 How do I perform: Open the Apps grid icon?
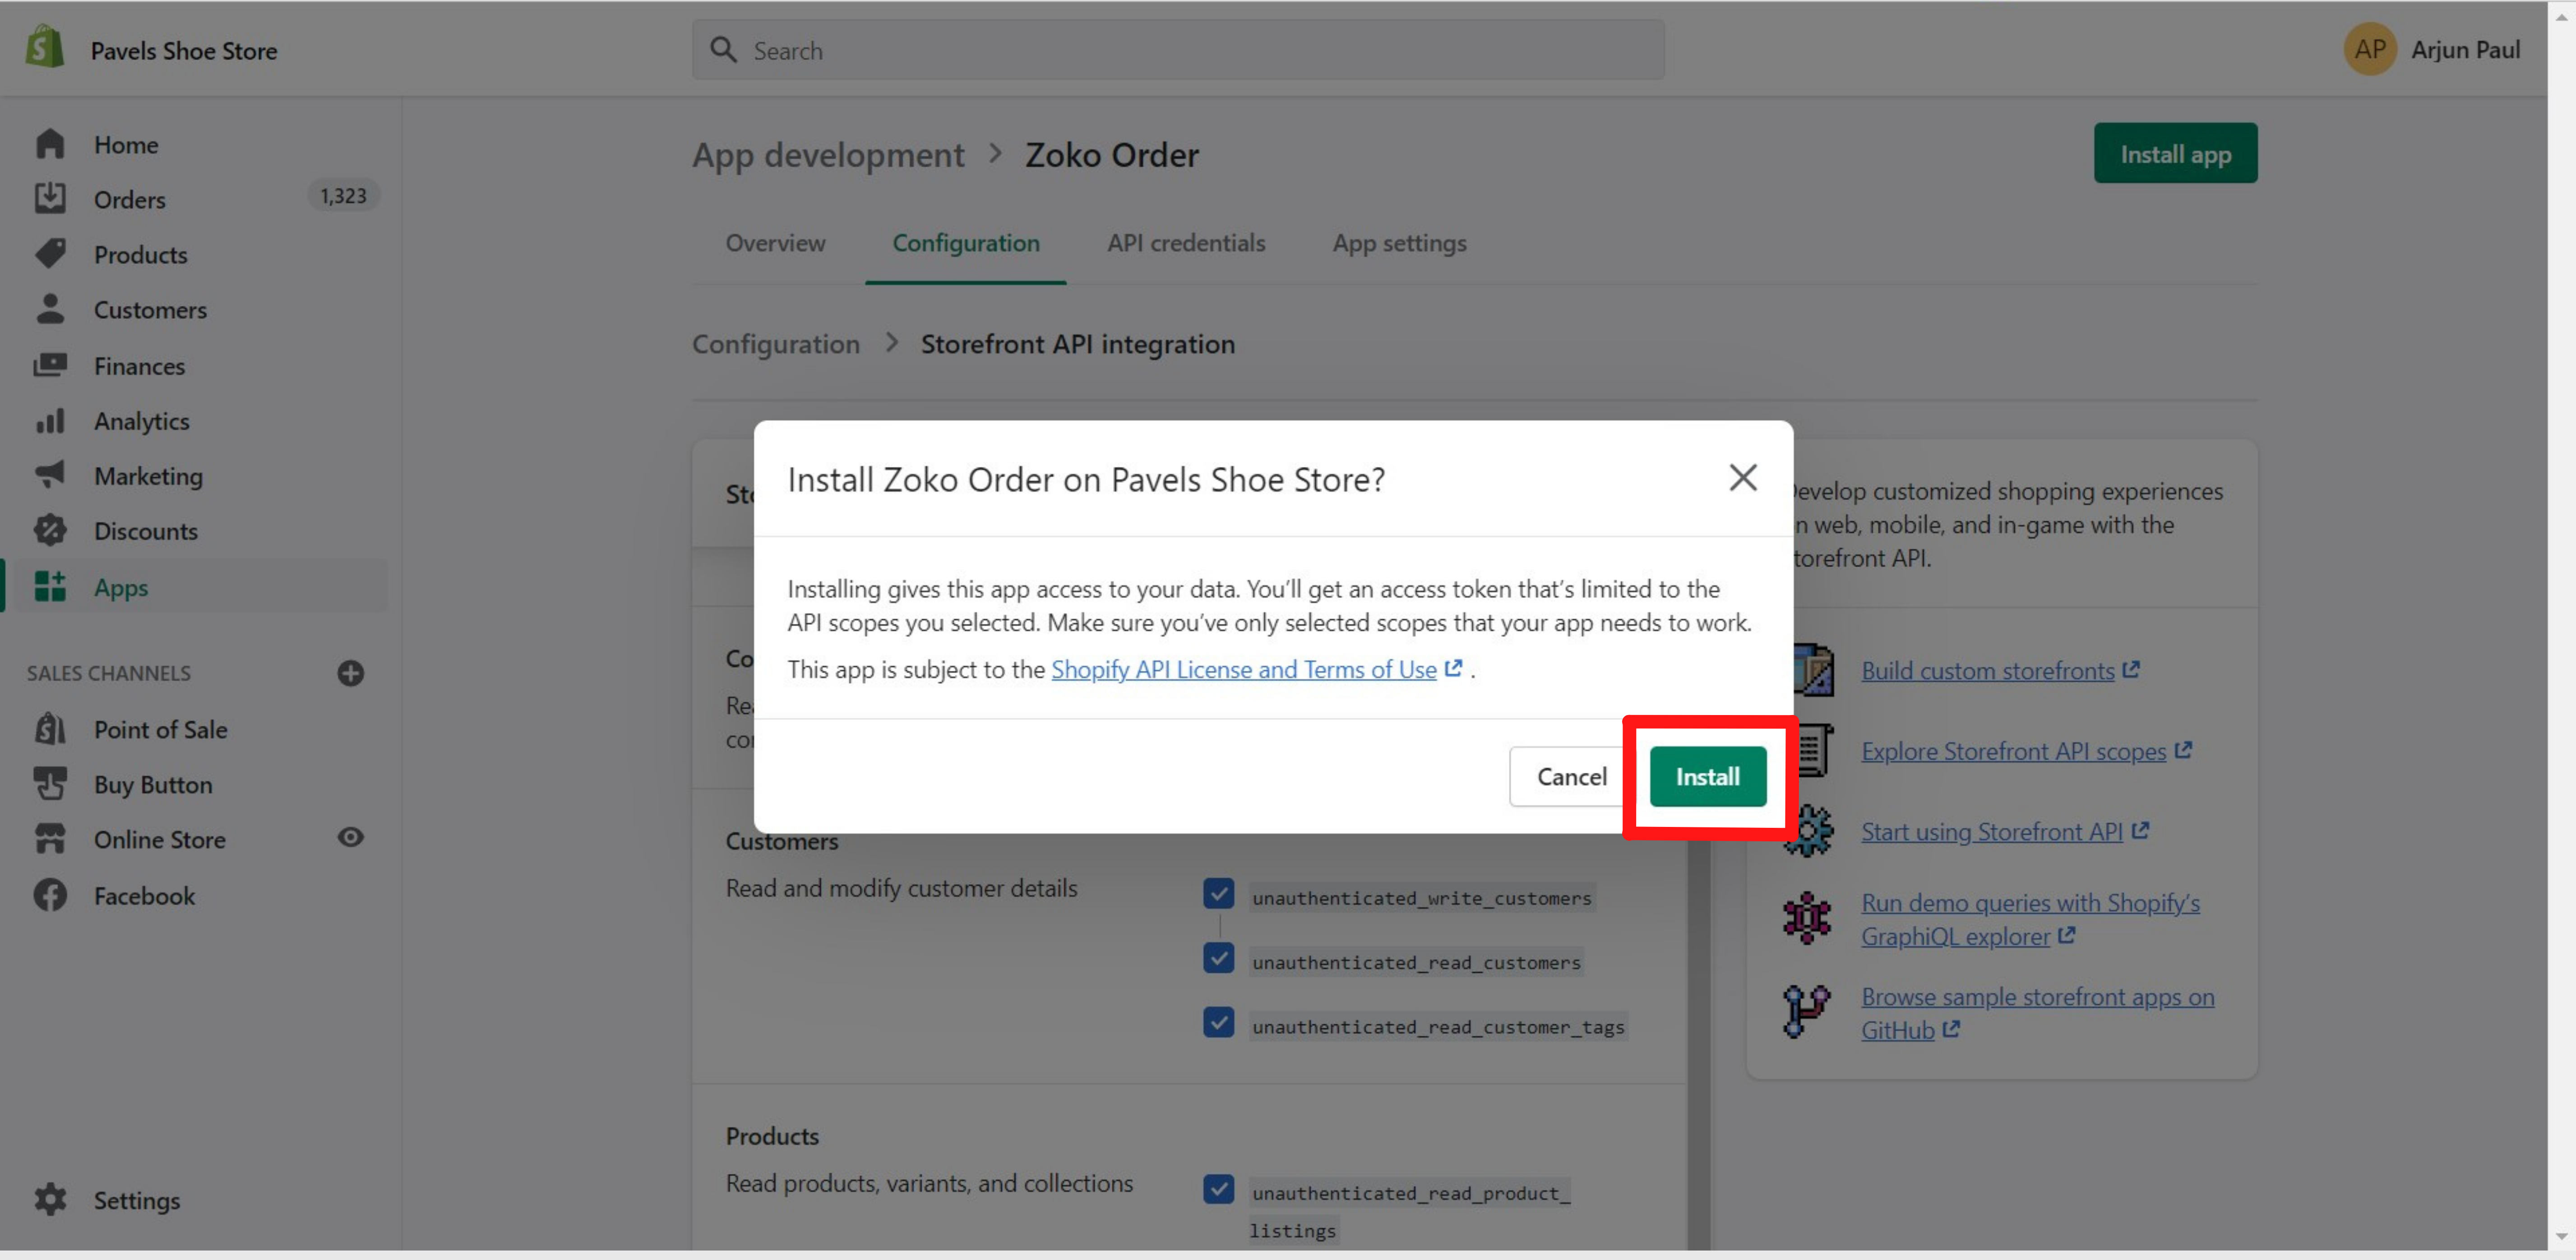pos(50,587)
